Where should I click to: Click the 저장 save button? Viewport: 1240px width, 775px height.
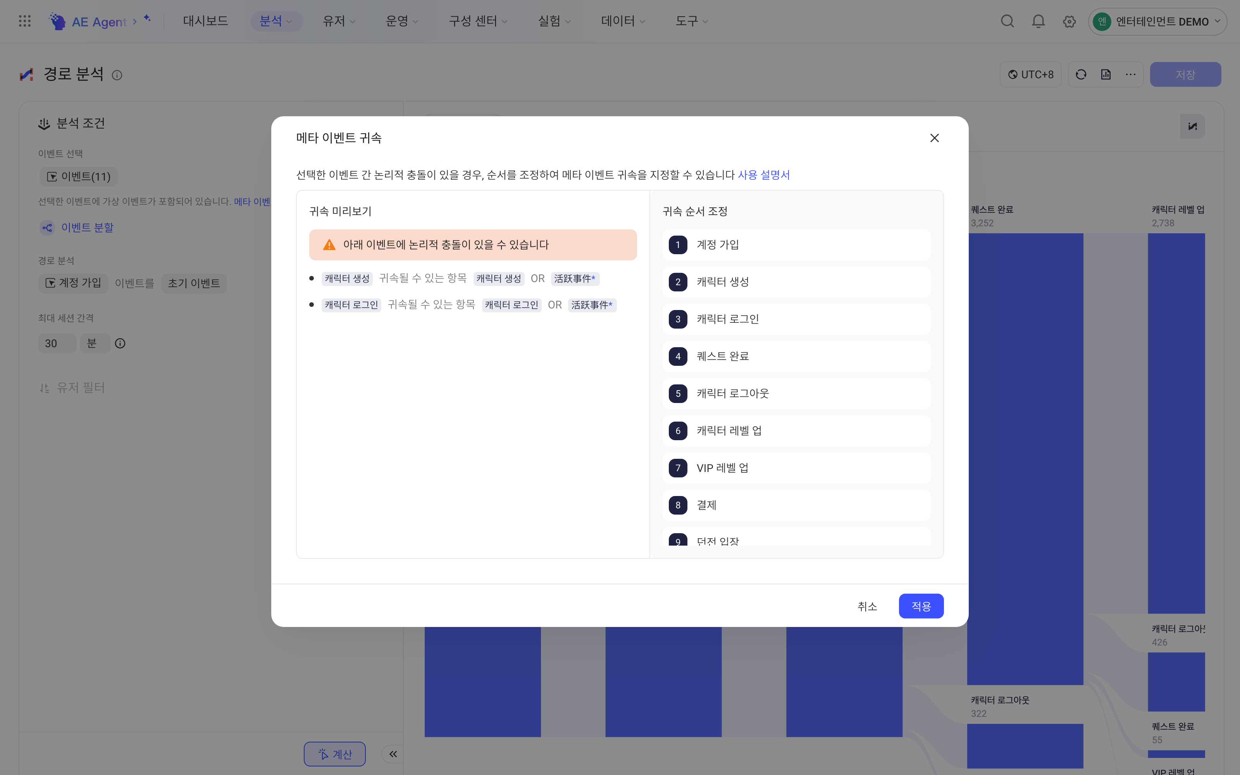(1185, 75)
